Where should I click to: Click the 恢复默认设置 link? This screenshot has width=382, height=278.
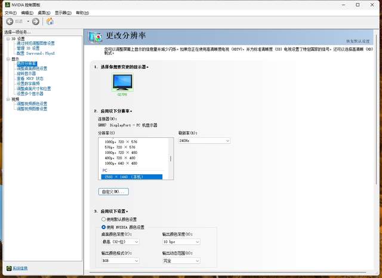click(358, 41)
